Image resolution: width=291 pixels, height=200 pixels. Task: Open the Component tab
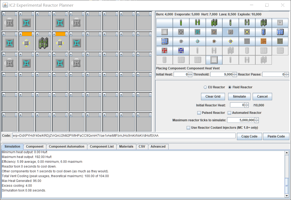pos(35,147)
